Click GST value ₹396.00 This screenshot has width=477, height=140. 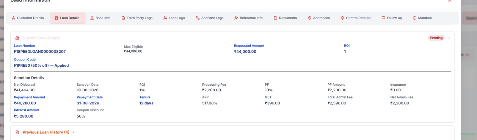[272, 103]
